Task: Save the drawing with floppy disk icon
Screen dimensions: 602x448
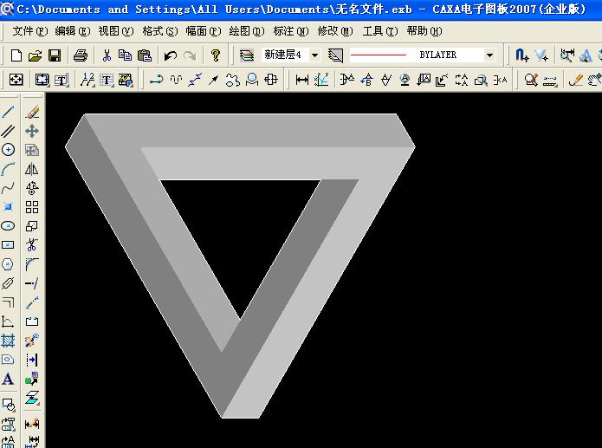Action: click(55, 55)
